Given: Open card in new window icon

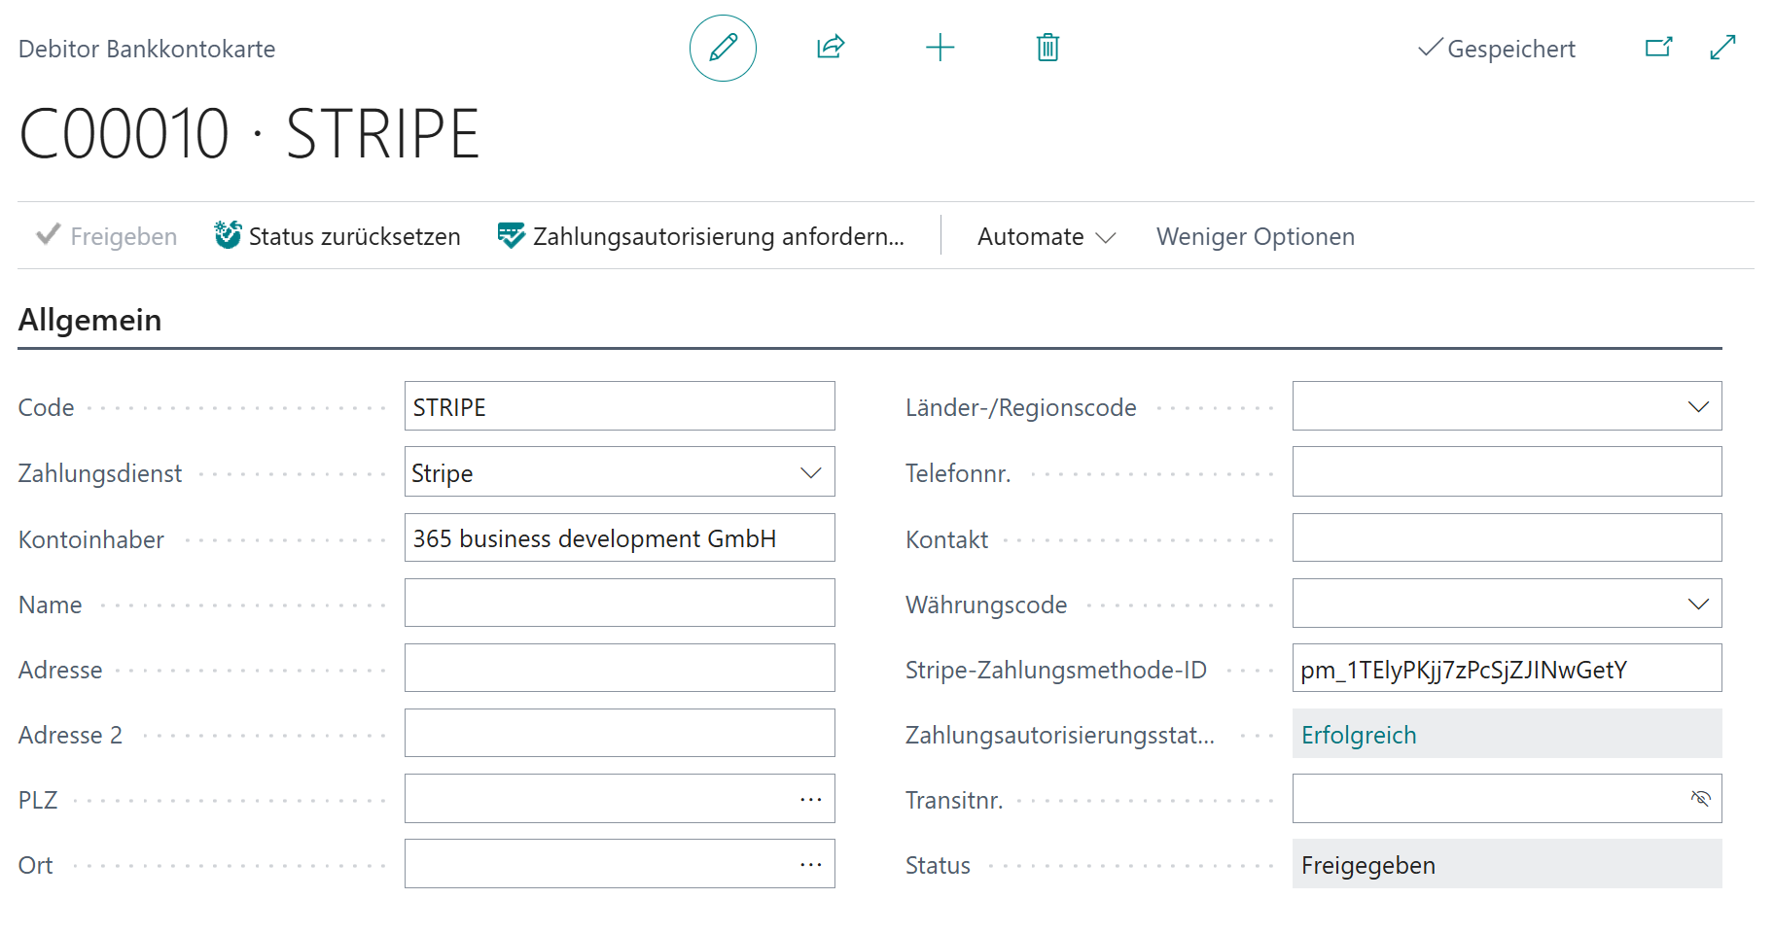Looking at the screenshot, I should pyautogui.click(x=1658, y=48).
